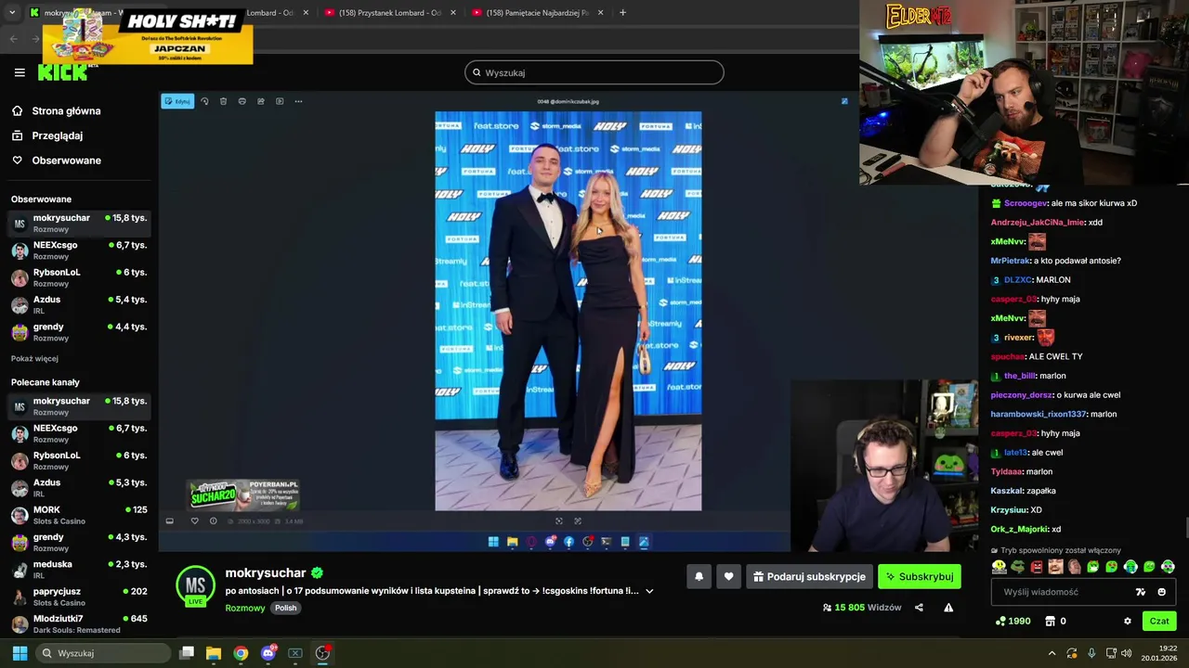Viewport: 1189px width, 668px height.
Task: Open RybsonLoL under Obserwowane
Action: (79, 277)
